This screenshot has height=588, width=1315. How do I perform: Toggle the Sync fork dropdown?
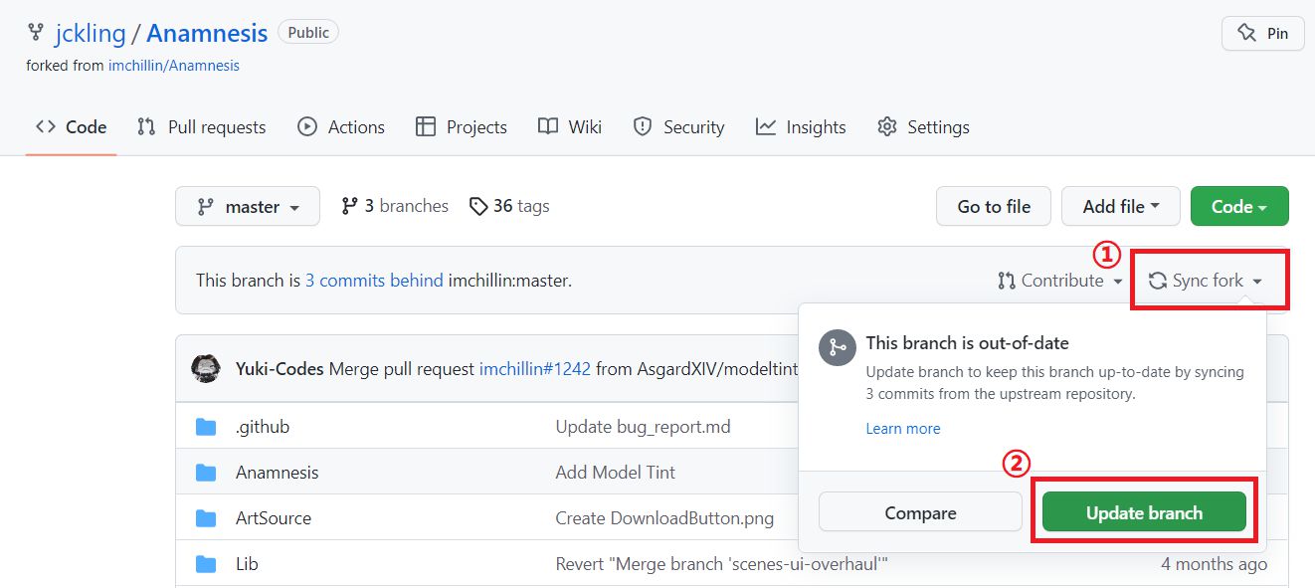click(x=1206, y=281)
